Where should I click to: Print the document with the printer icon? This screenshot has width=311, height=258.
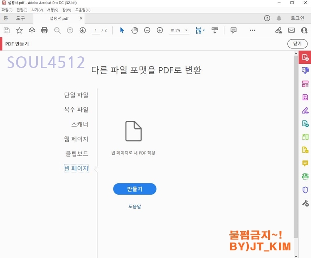pyautogui.click(x=44, y=30)
